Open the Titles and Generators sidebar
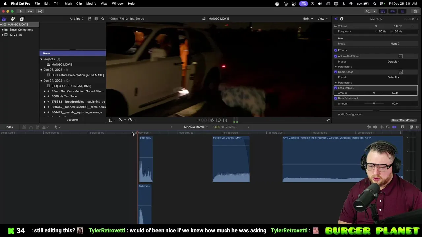The image size is (422, 237). pos(22,19)
